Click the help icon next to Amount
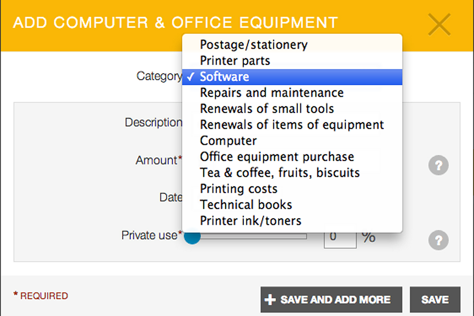Viewport: 474px width, 316px height. tap(438, 165)
